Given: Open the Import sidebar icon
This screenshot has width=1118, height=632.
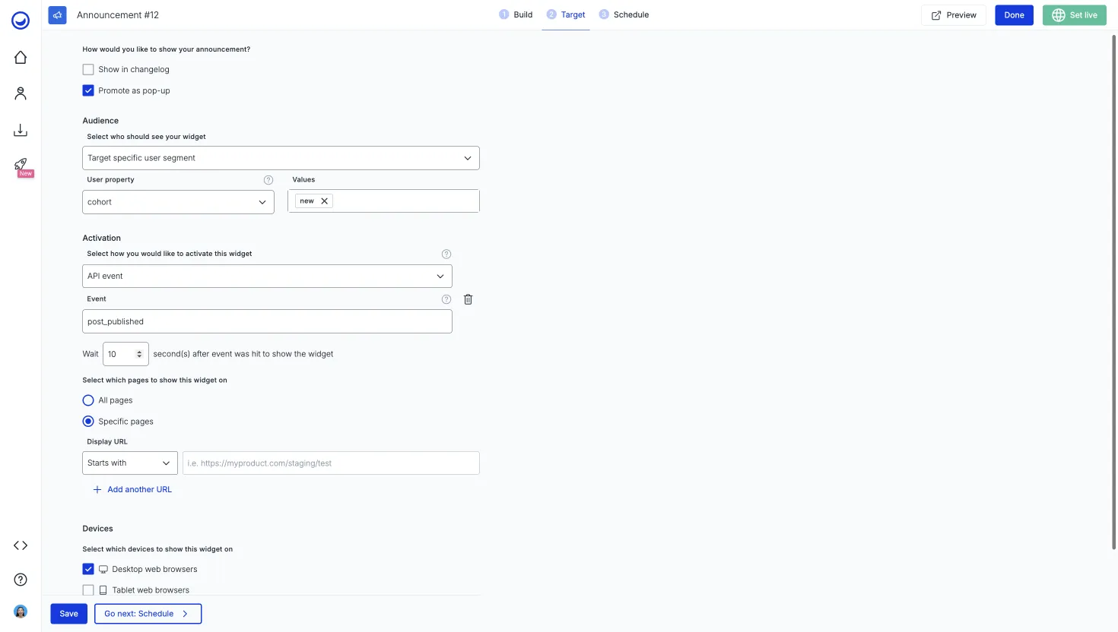Looking at the screenshot, I should point(20,129).
